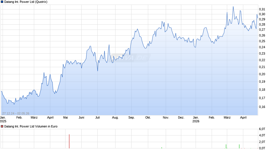
Task: Click the red legend square for Volumen in Euro
Action: [2, 126]
